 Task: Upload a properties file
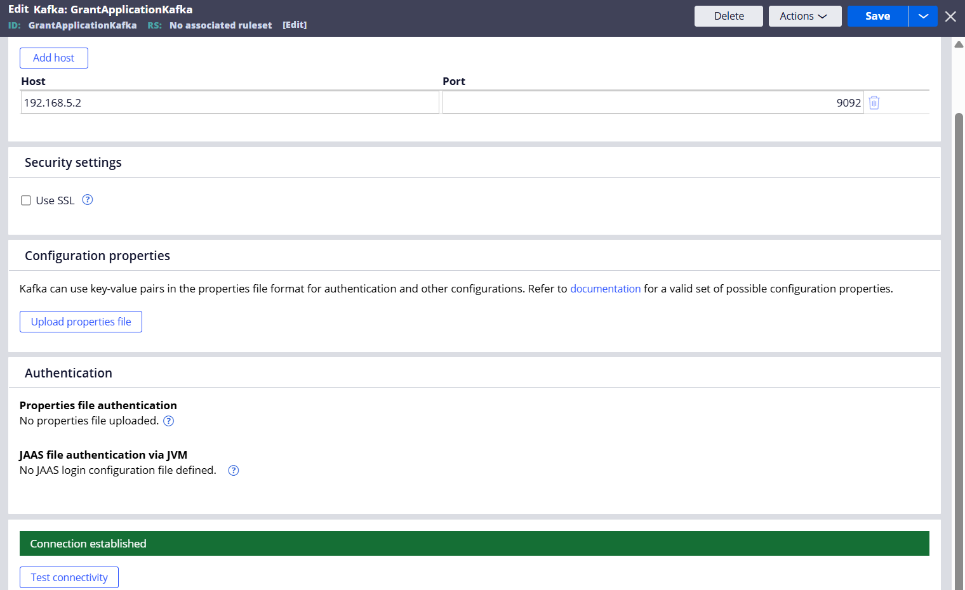point(81,322)
